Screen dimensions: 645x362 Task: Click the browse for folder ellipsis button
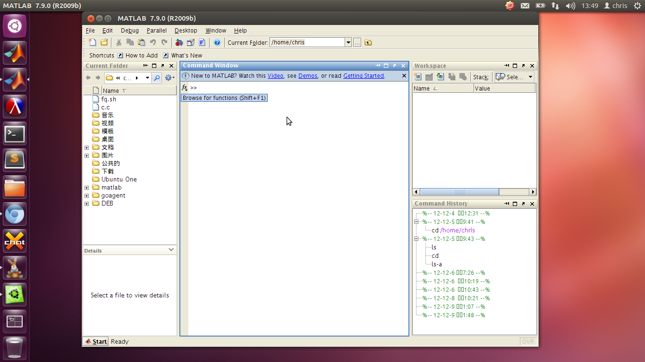click(357, 42)
